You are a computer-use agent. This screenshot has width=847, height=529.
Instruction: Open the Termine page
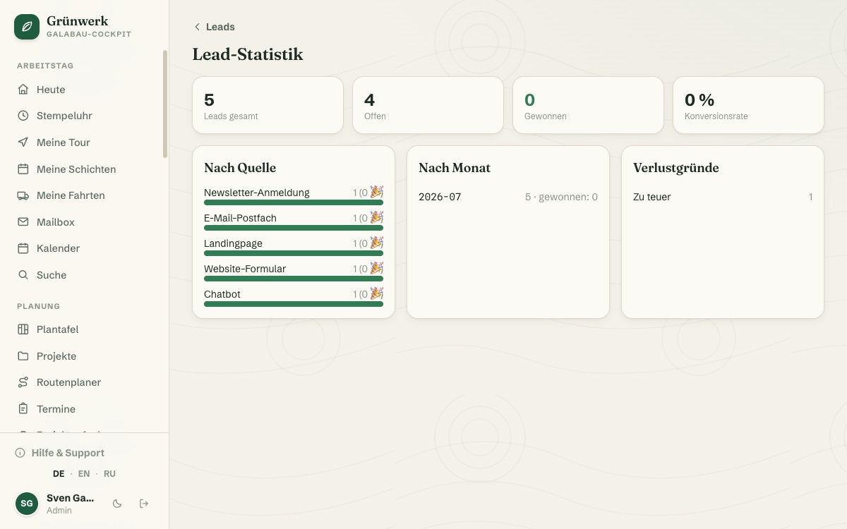pos(85,409)
